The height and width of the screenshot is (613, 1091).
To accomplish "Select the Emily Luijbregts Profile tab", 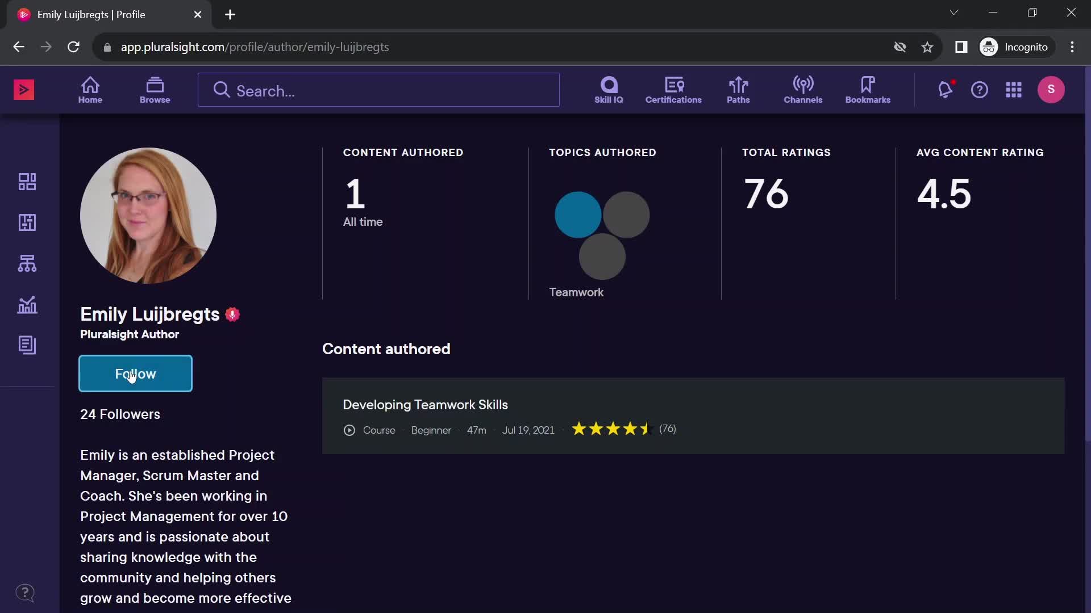I will click(109, 15).
